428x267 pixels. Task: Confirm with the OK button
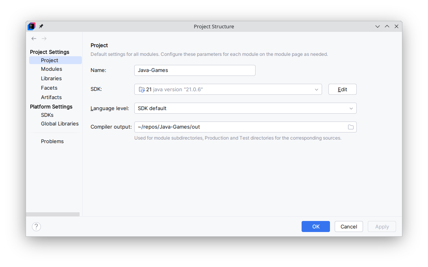[x=316, y=226]
